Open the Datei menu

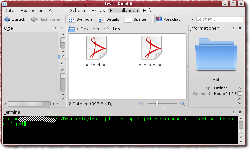pos(10,10)
